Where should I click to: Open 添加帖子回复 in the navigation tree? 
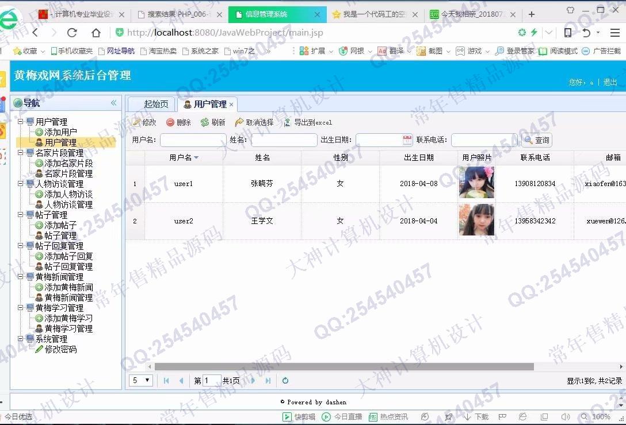(68, 256)
